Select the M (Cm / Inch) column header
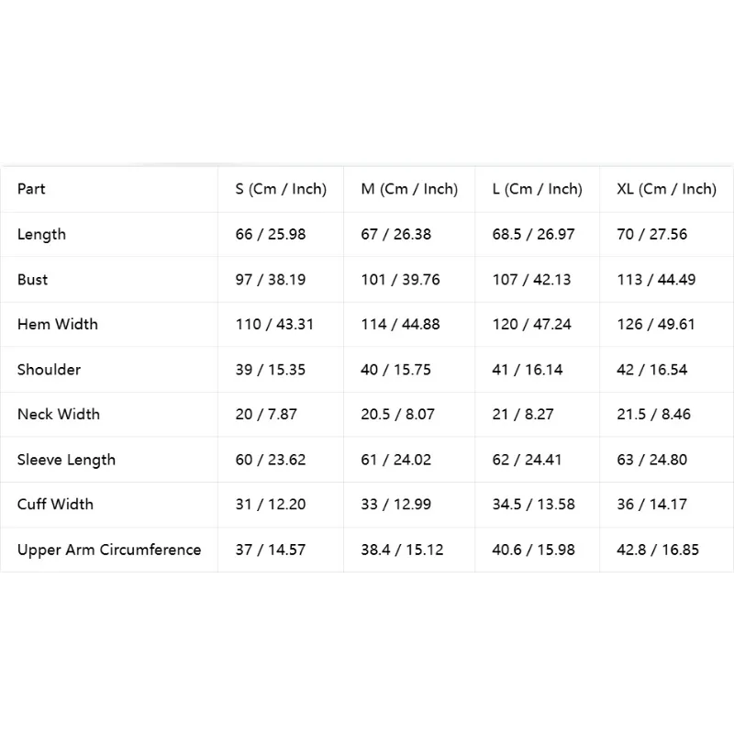Viewport: 734px width, 734px height. (x=409, y=189)
